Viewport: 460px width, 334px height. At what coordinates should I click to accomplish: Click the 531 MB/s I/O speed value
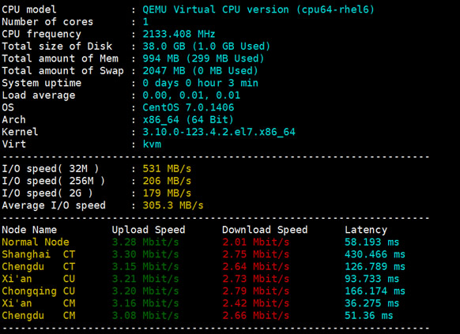pyautogui.click(x=167, y=169)
